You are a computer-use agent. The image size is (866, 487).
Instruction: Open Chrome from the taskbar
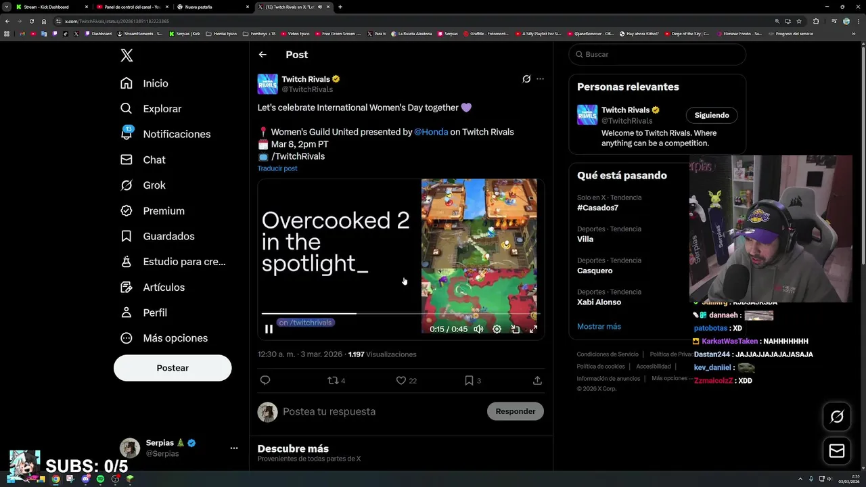coord(55,479)
